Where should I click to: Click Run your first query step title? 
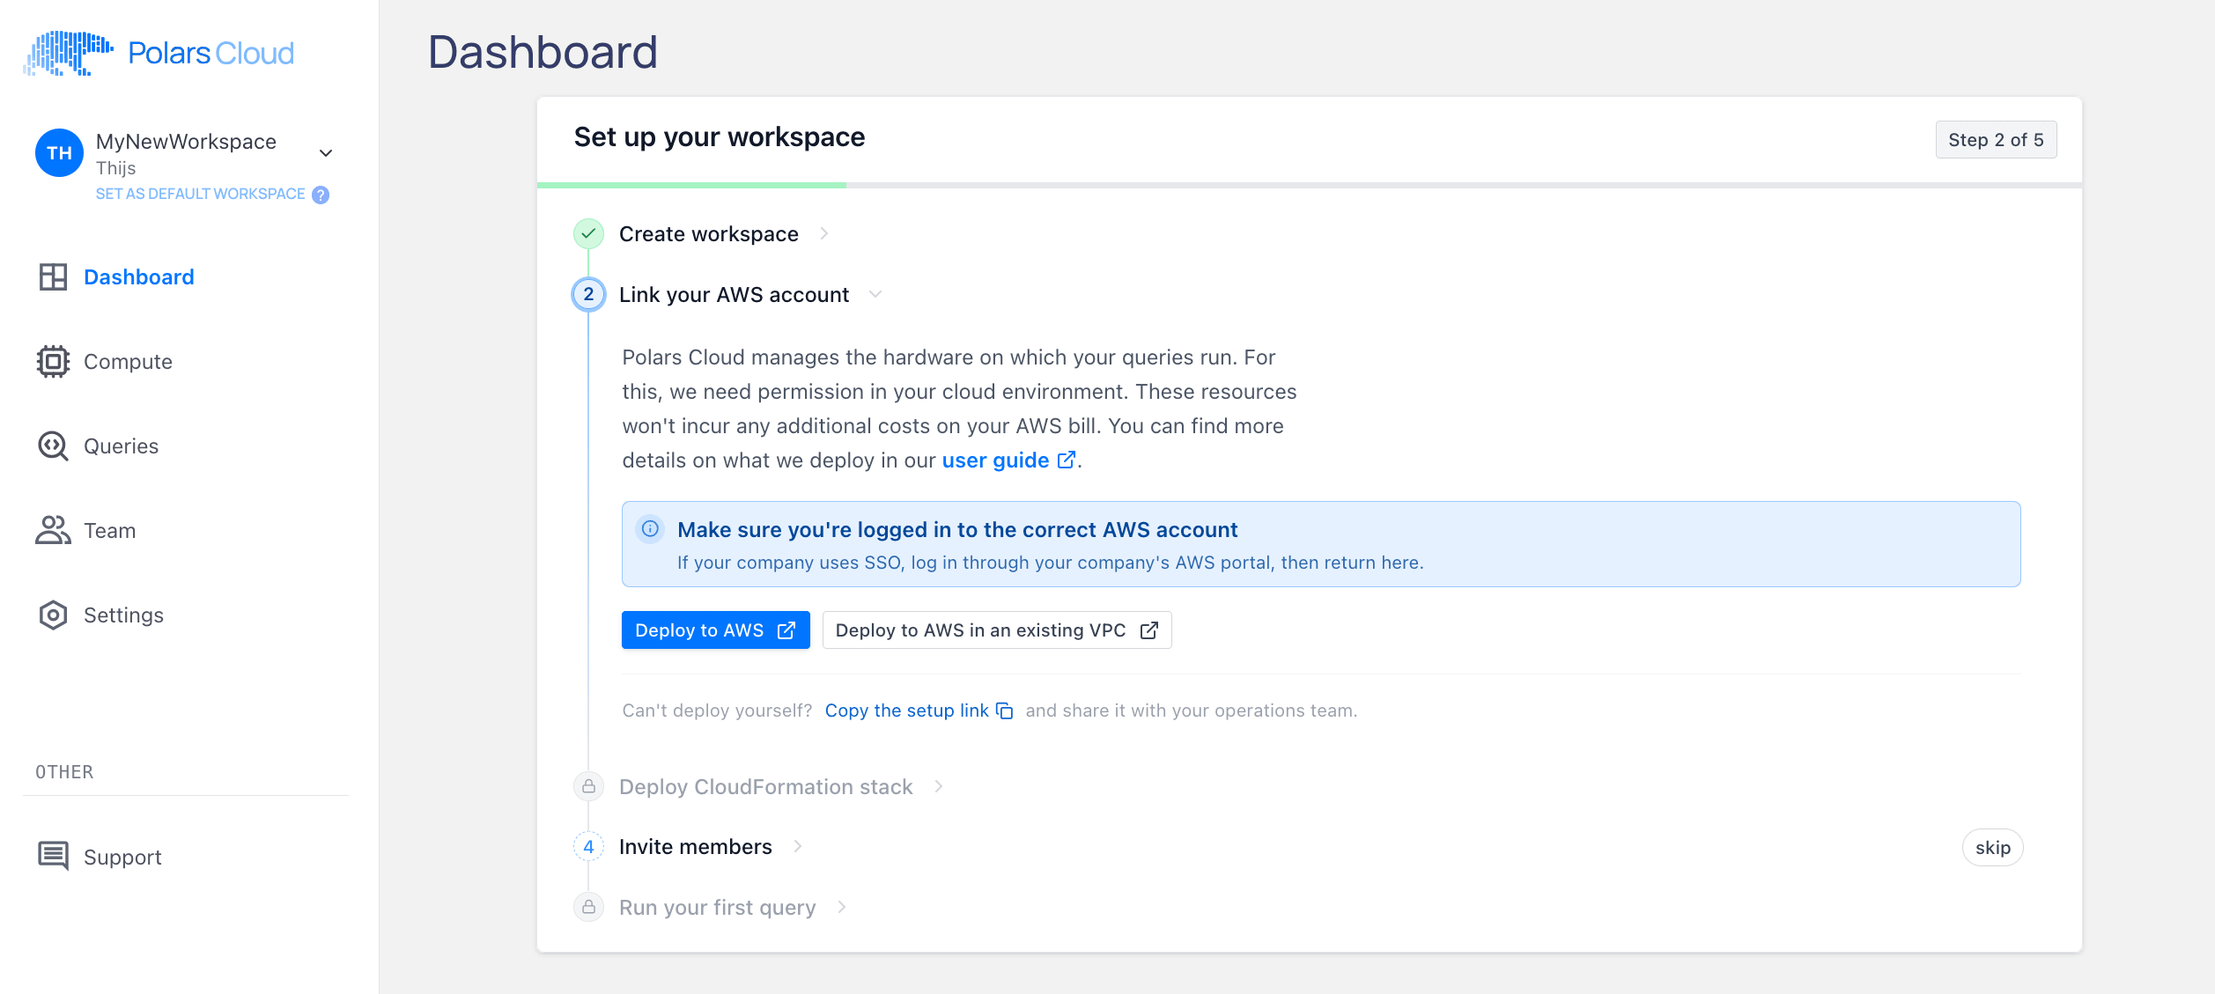click(x=717, y=908)
